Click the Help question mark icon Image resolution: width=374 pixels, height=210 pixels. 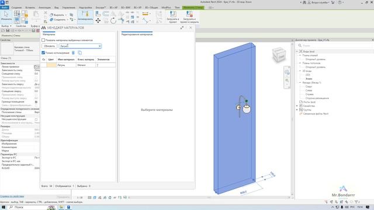coord(340,2)
